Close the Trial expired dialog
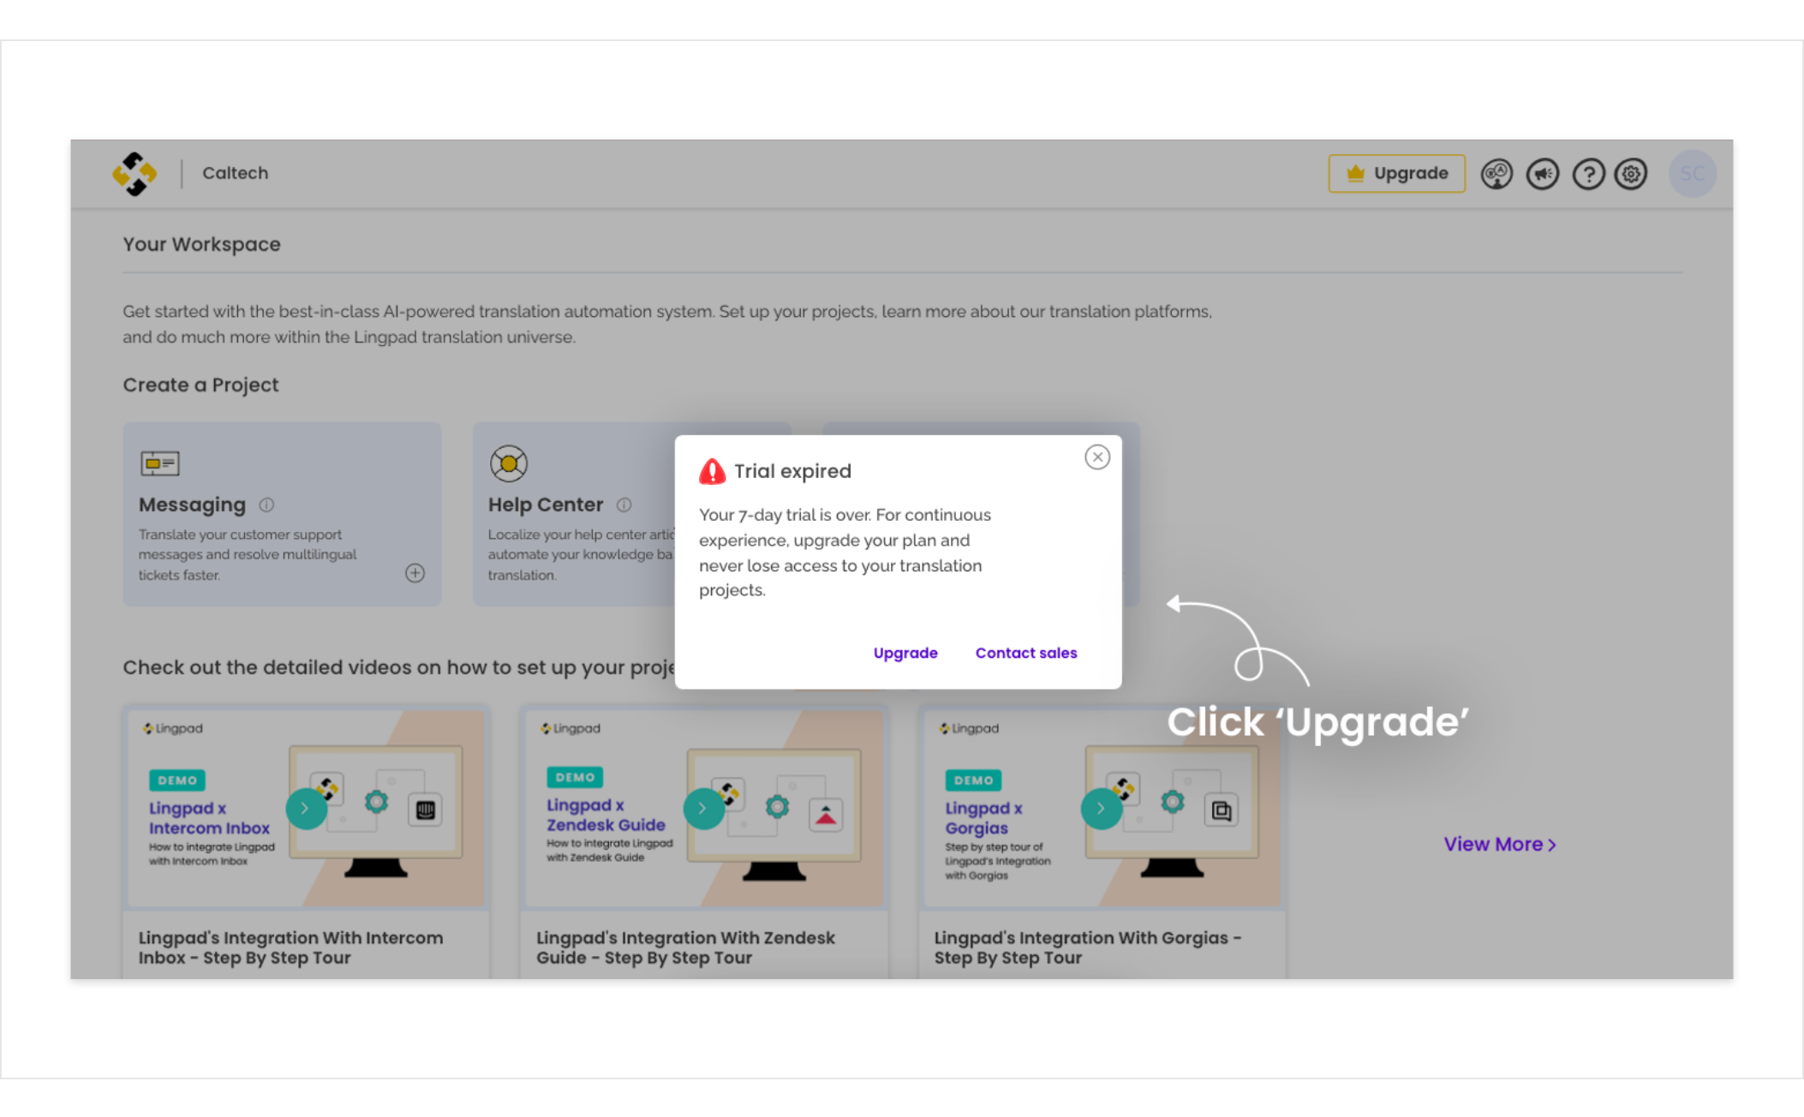 pyautogui.click(x=1097, y=457)
